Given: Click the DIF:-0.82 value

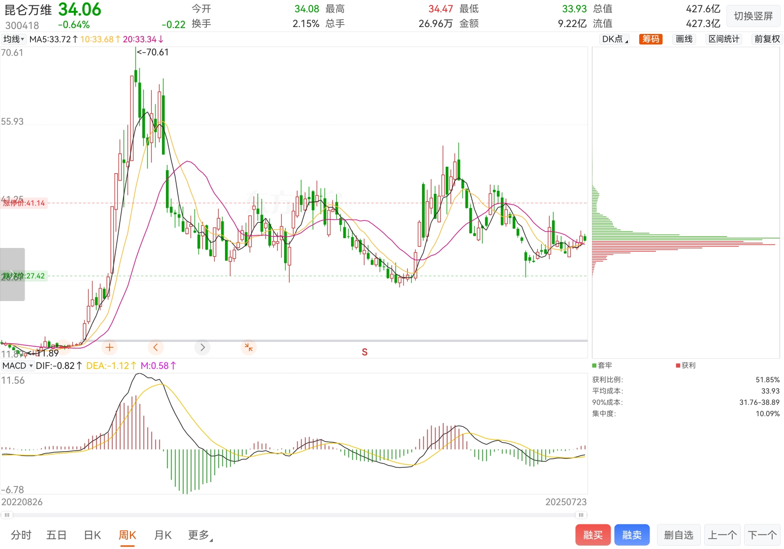Looking at the screenshot, I should click(59, 366).
